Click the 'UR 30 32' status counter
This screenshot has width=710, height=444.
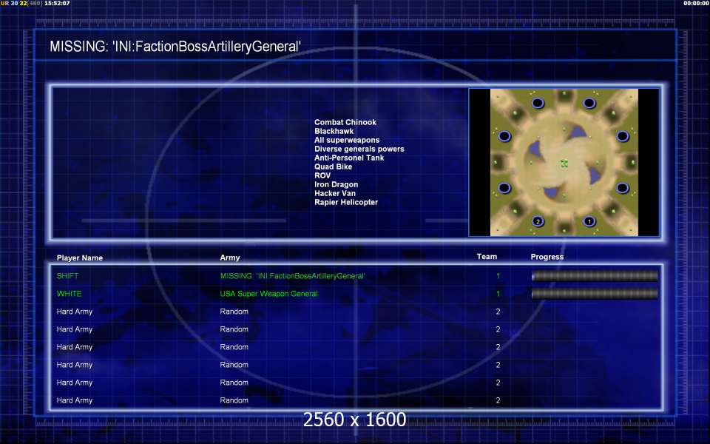[13, 3]
